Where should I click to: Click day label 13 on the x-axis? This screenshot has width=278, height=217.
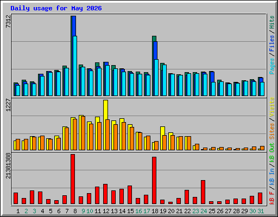[x=114, y=211]
